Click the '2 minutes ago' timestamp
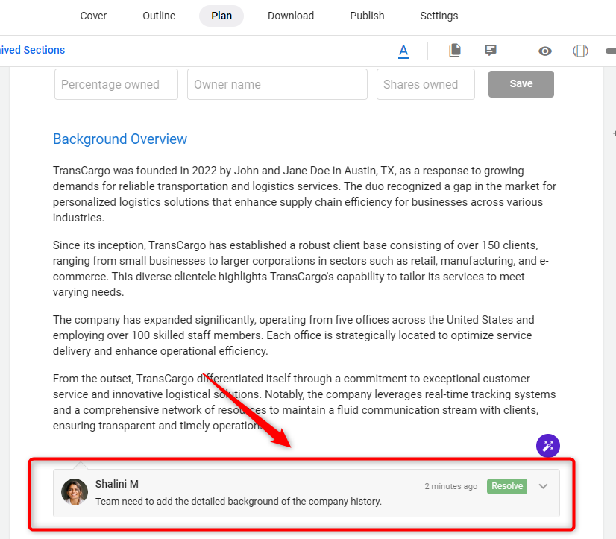The width and height of the screenshot is (616, 539). coord(450,486)
